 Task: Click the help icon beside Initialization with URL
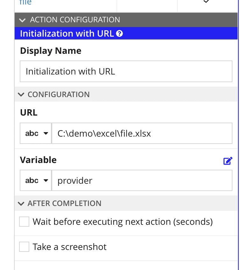tap(119, 33)
